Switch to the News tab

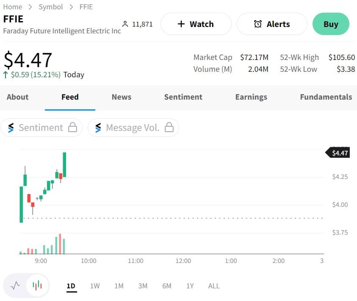click(x=122, y=97)
